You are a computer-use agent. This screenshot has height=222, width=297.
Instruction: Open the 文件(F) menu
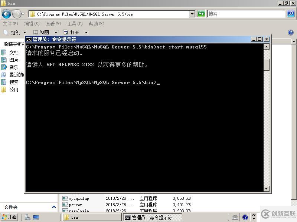coord(10,24)
